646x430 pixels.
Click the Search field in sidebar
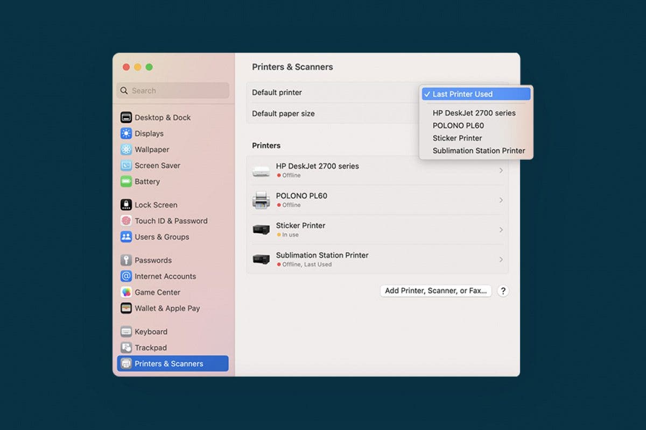click(x=173, y=91)
